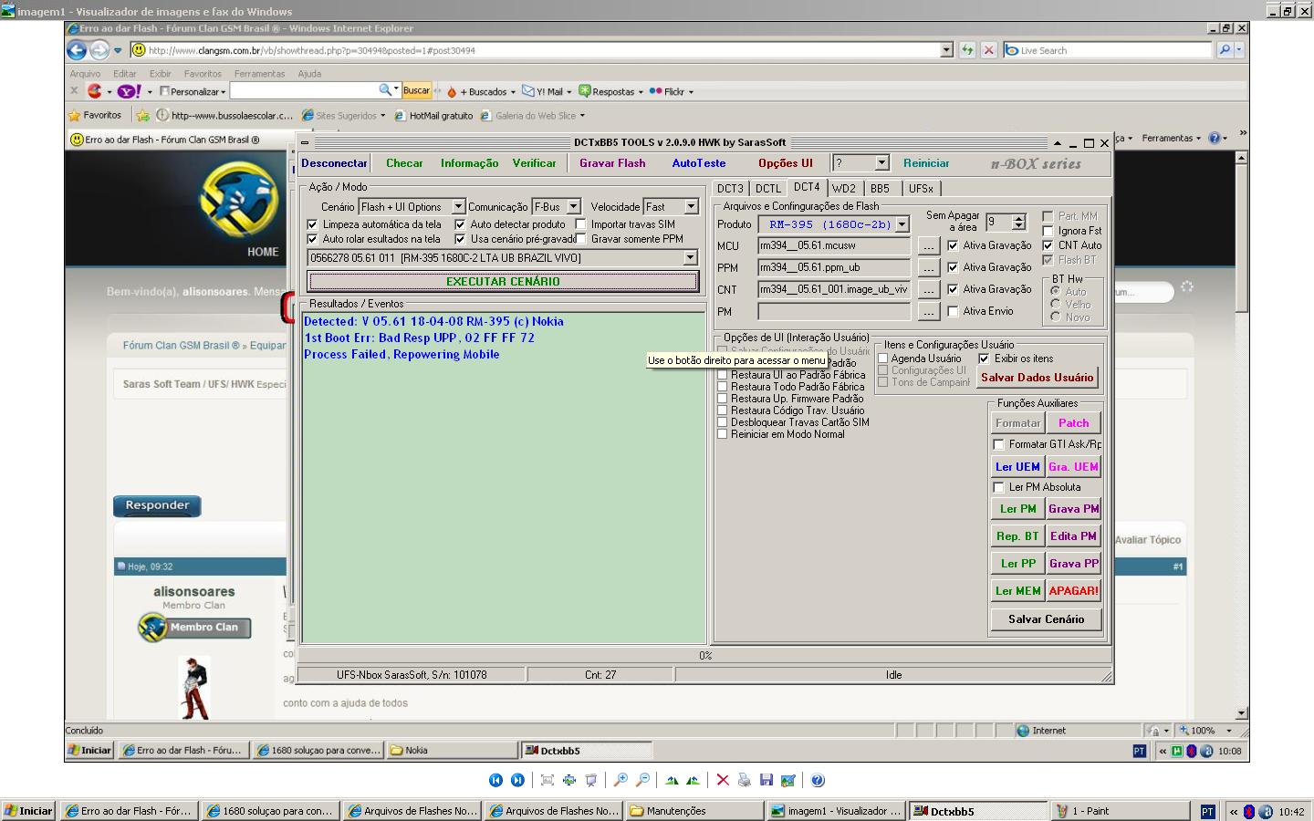Open the Velocidade Fast dropdown
Screen dimensions: 1314x821
[x=691, y=207]
